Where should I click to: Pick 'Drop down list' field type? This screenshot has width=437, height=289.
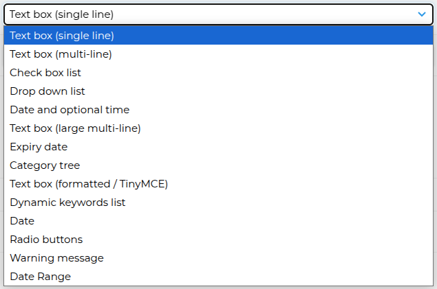(47, 91)
